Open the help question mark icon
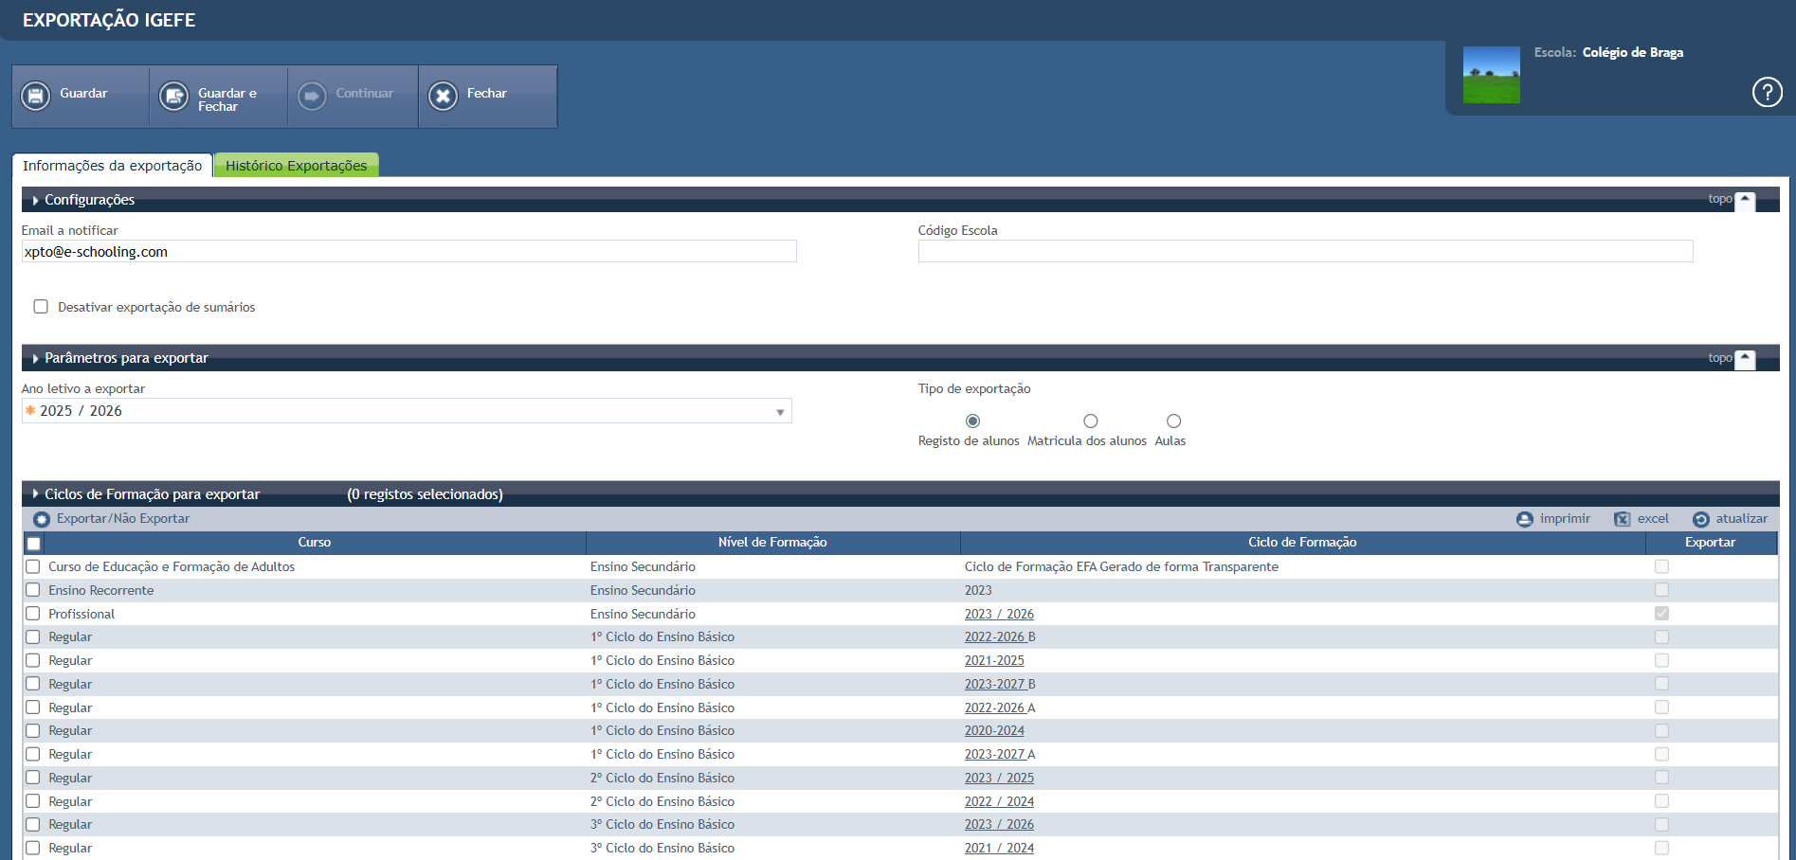1796x860 pixels. point(1767,92)
